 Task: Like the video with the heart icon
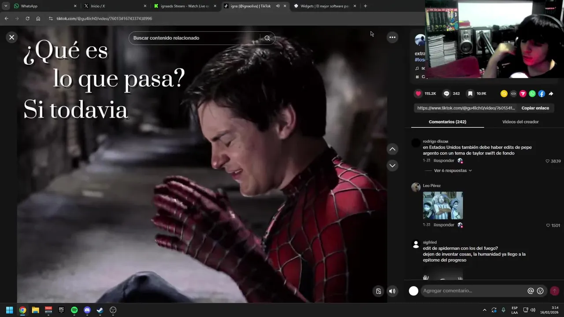click(x=418, y=93)
